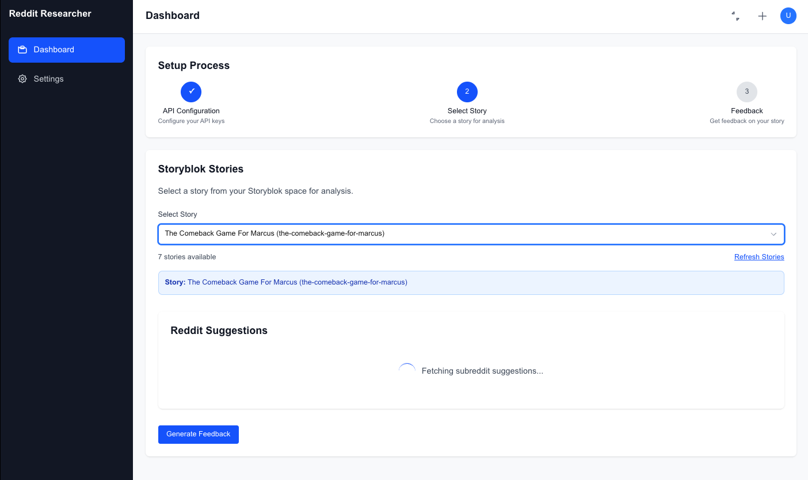Click the Refresh Stories link
Screen dimensions: 808x480
tap(759, 257)
